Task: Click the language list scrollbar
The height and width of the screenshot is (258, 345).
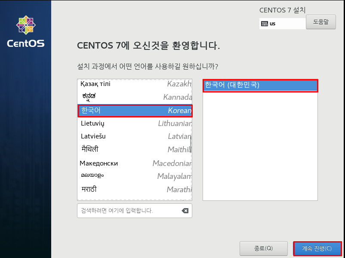Action: click(191, 144)
